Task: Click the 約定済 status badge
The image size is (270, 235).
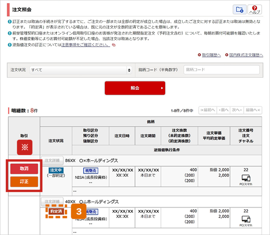Action: click(x=56, y=211)
